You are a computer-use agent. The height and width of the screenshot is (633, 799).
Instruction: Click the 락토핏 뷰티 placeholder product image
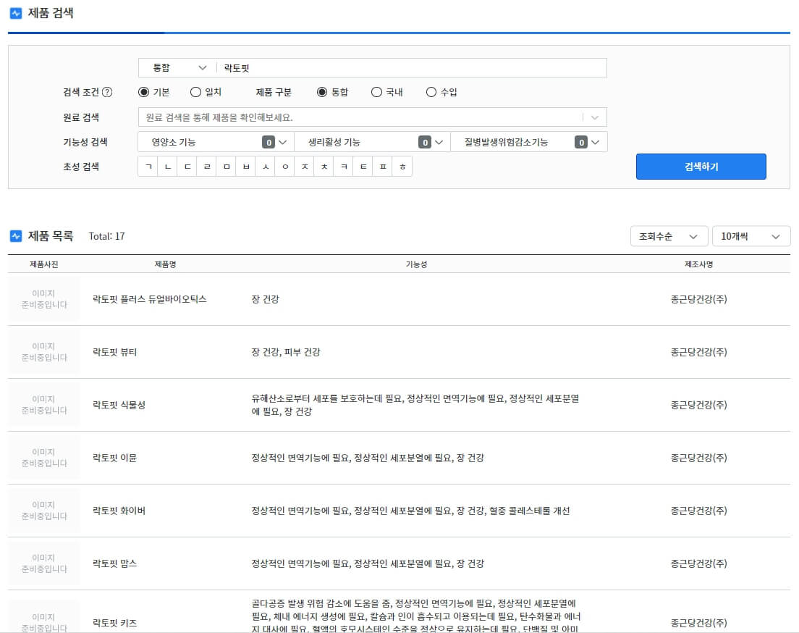tap(44, 352)
